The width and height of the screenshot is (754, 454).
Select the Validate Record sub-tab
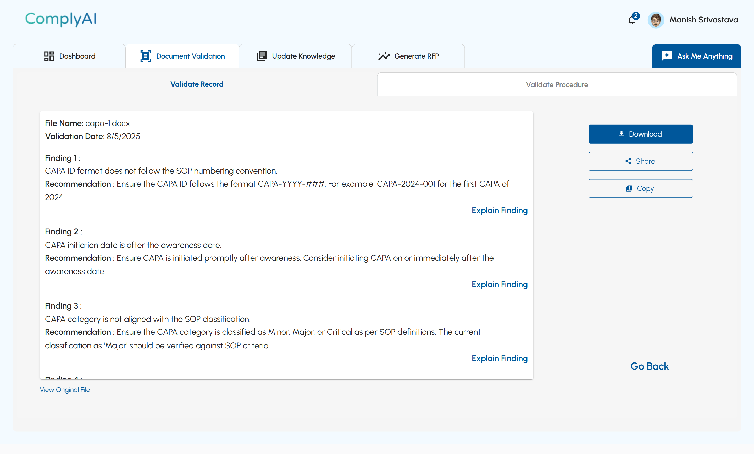(x=197, y=84)
